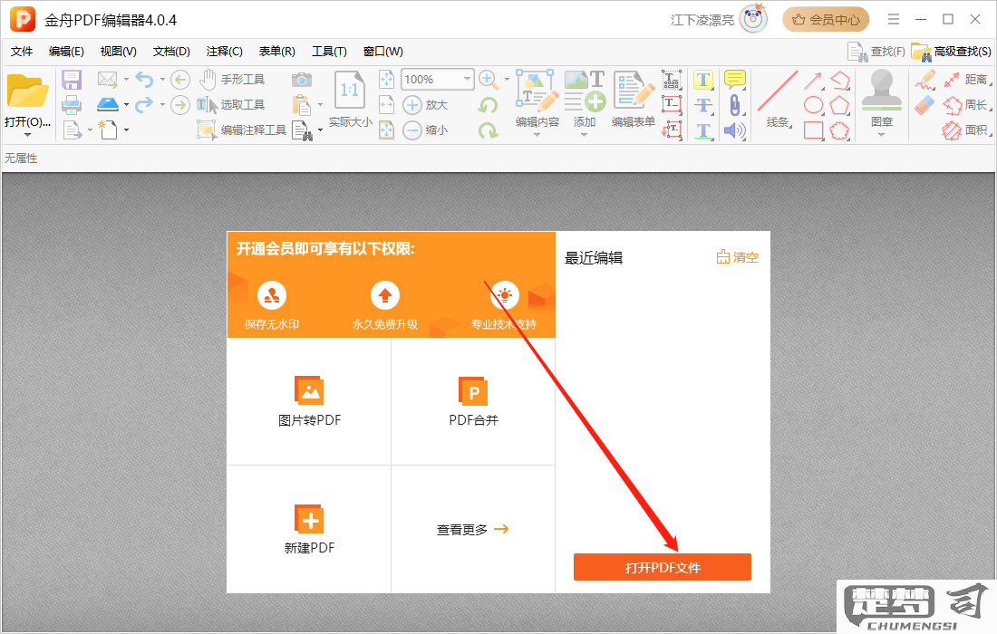
Task: Select the Perimeter (周长) measurement tool
Action: tap(967, 105)
